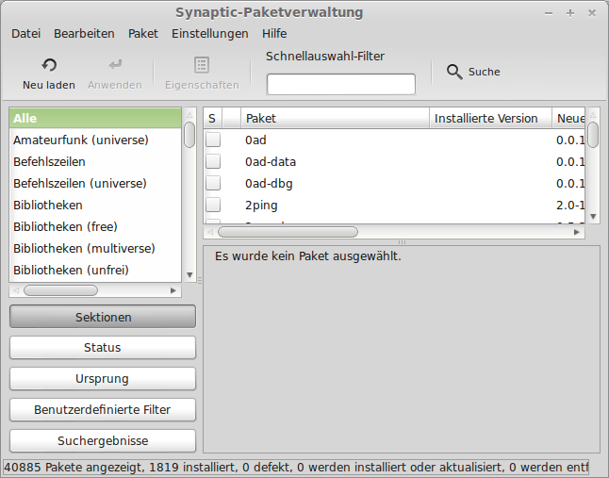Open the Eigenschaften properties icon
This screenshot has height=478, width=609.
pyautogui.click(x=202, y=65)
